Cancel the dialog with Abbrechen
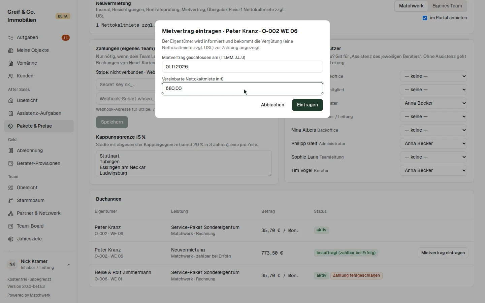Image resolution: width=485 pixels, height=303 pixels. (x=272, y=105)
